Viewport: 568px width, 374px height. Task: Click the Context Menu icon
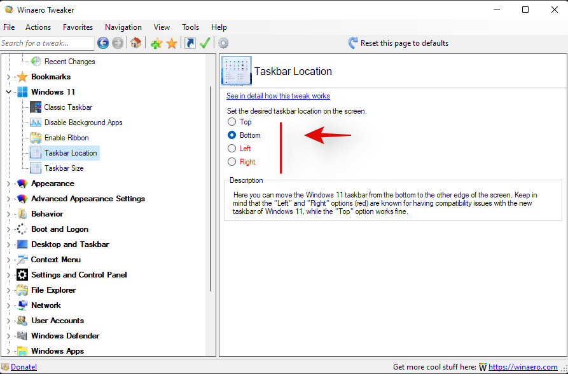[x=22, y=259]
